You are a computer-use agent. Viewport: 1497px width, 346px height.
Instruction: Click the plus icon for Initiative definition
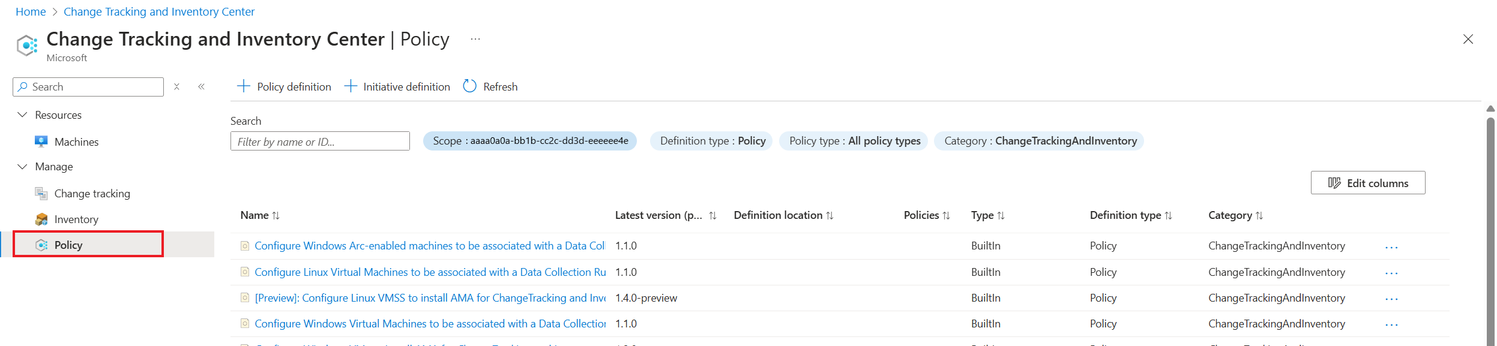[351, 86]
